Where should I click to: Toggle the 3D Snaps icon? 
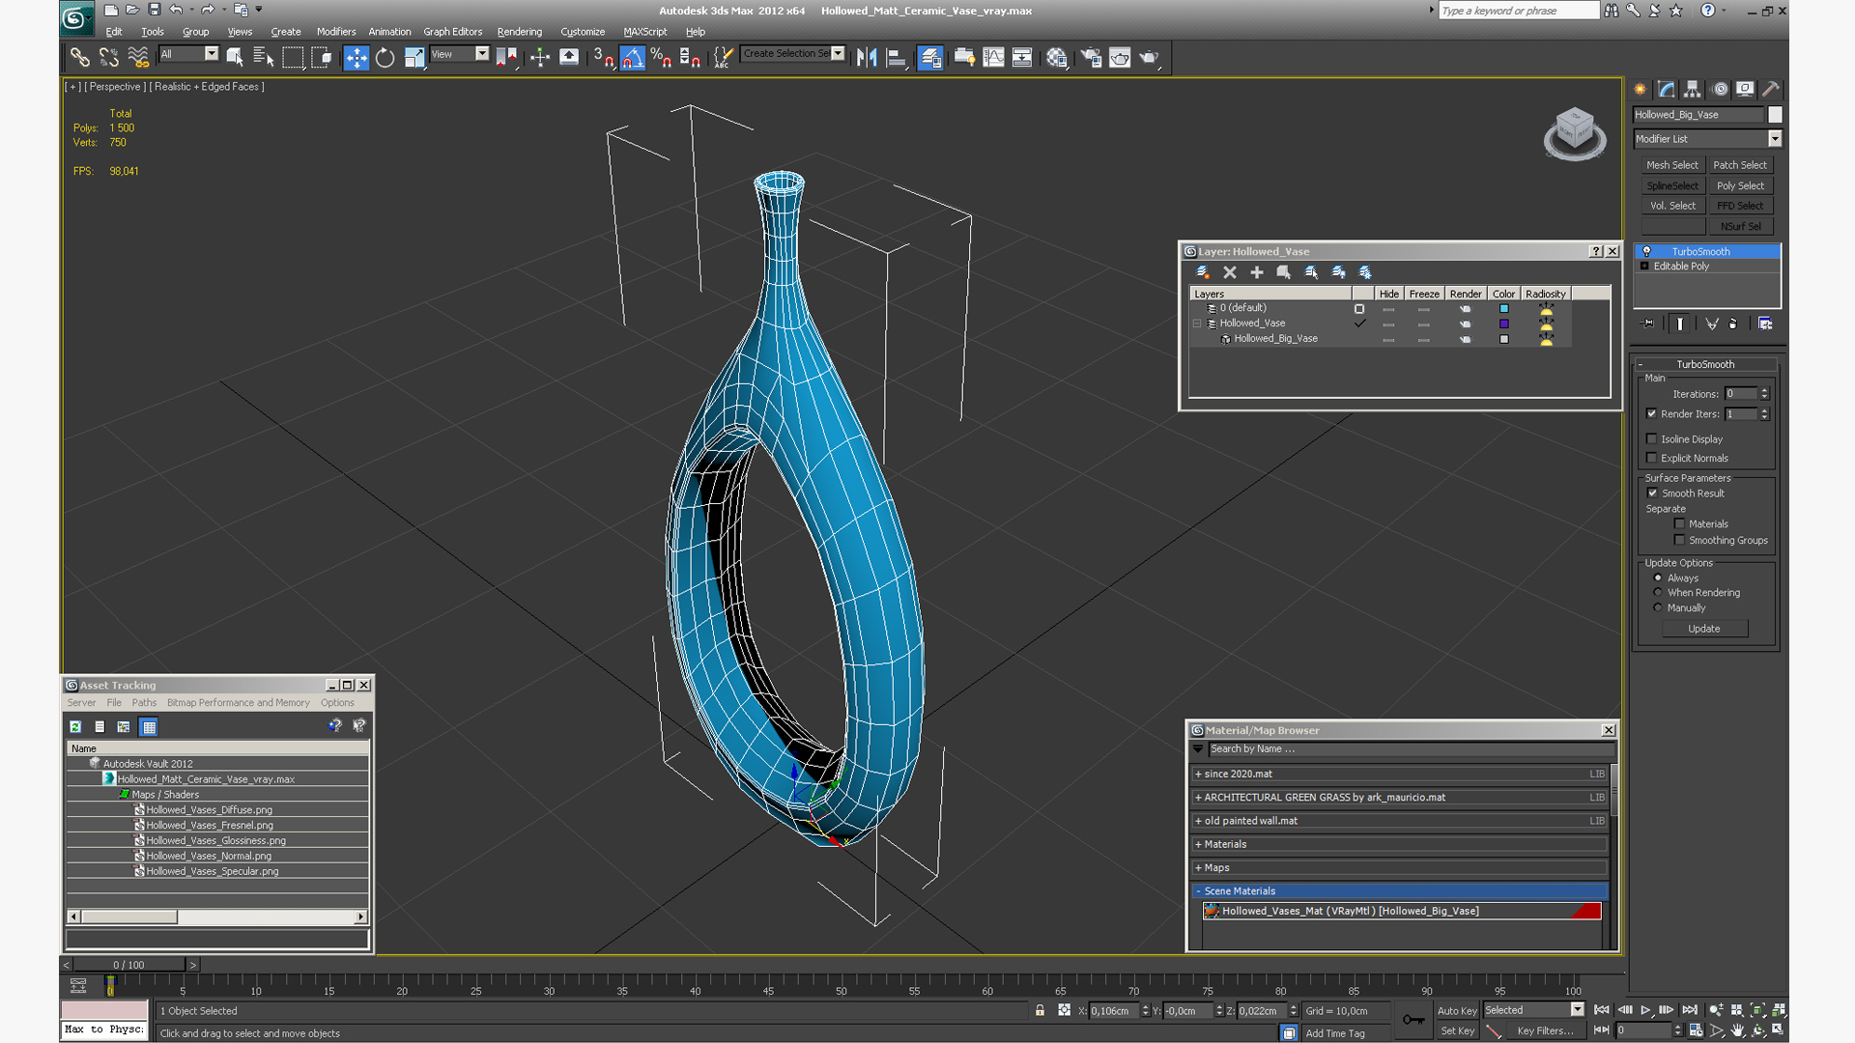pos(604,58)
